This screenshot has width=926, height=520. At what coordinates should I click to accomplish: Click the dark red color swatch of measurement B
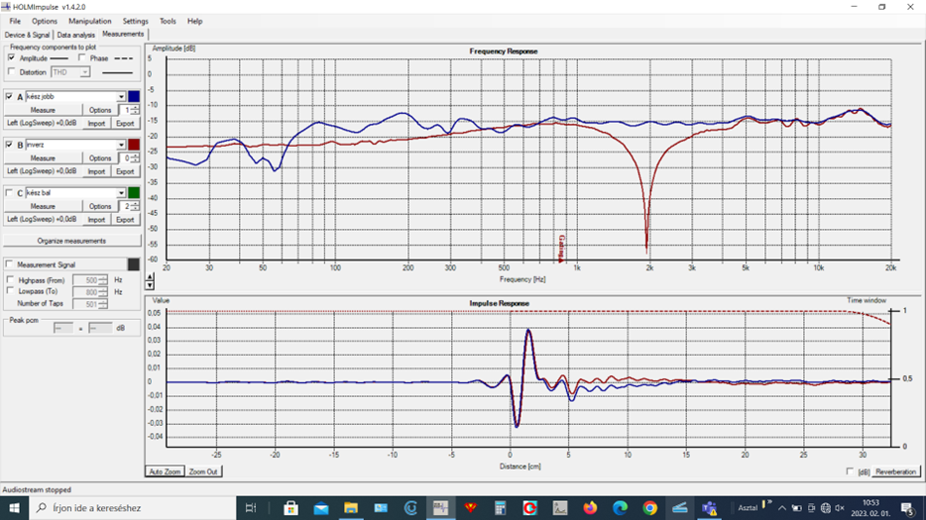point(134,145)
